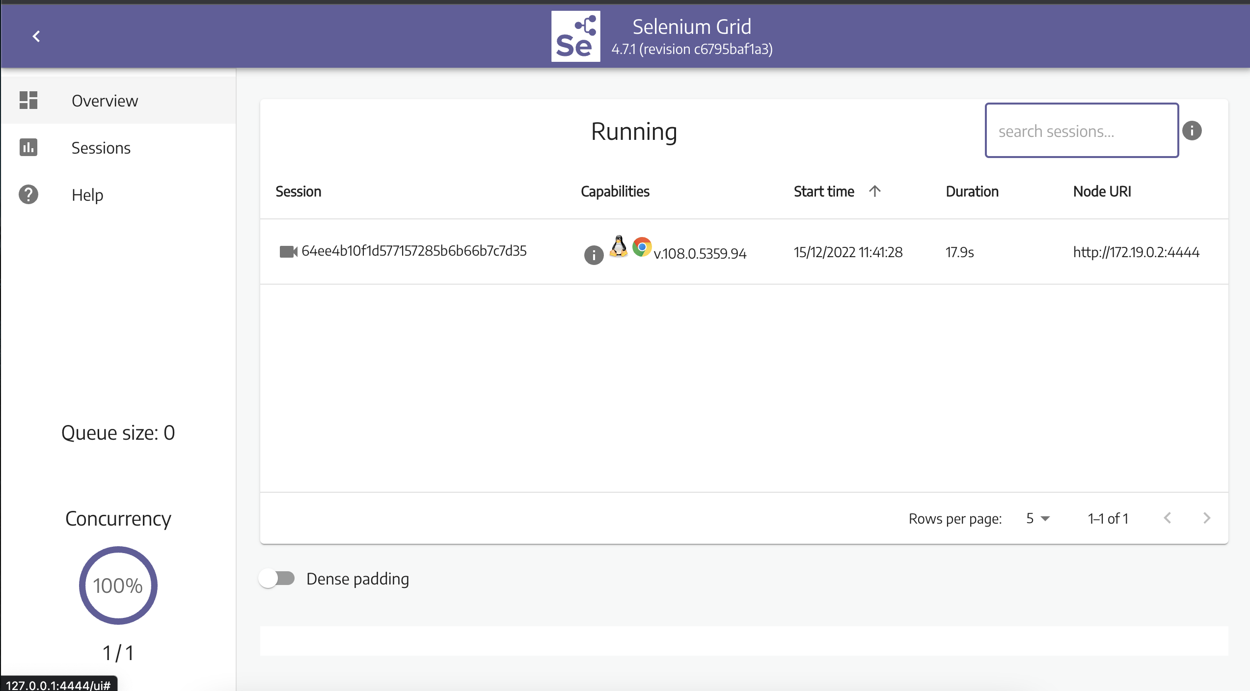
Task: Click info icon next to search sessions
Action: 1192,131
